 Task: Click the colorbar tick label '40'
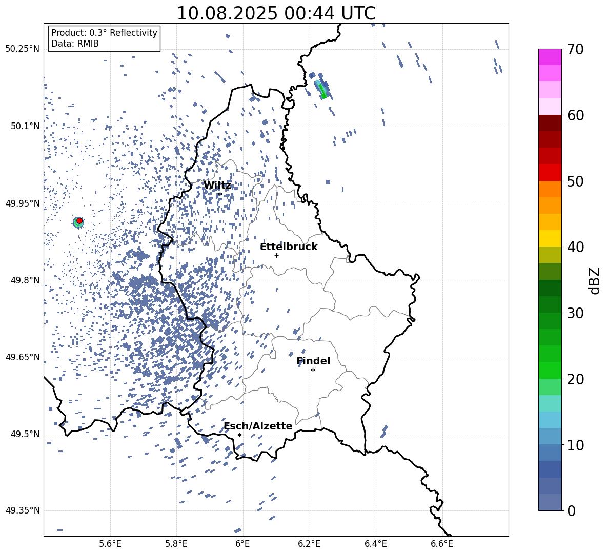[x=575, y=247]
